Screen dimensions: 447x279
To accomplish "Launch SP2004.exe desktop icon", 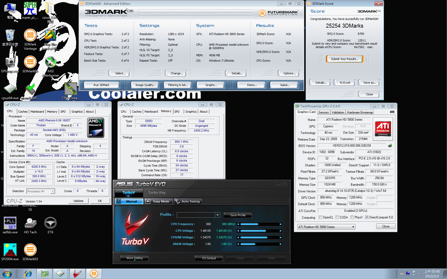I will tap(10, 252).
